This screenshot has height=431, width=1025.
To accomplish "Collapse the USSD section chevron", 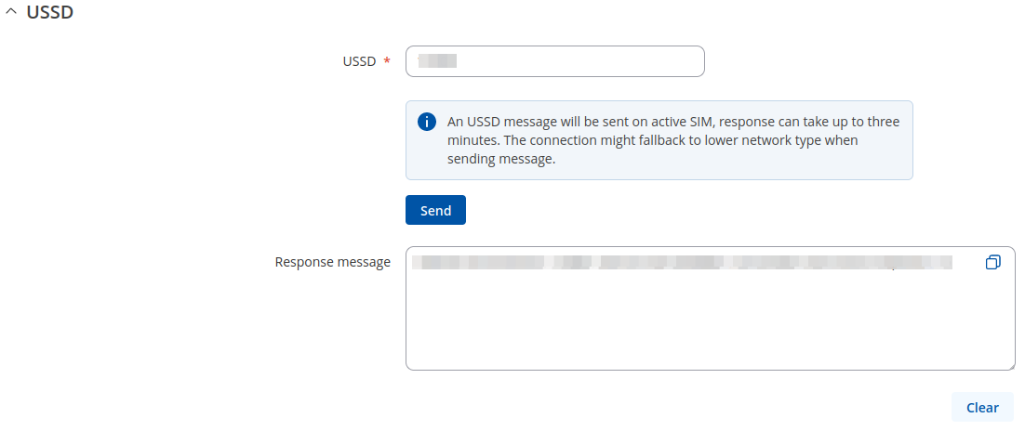I will click(x=11, y=14).
